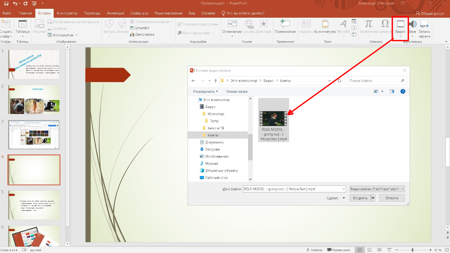Screen dimensions: 450x253
Task: Open the Design ribbon tab
Action: (67, 13)
